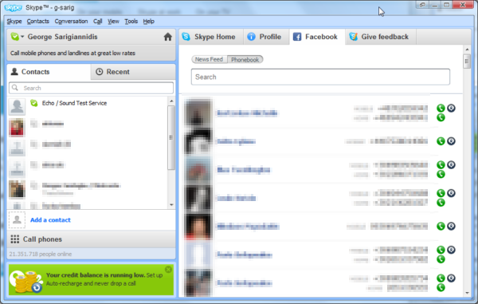Open the Tools menu
Viewport: 478px width, 304px height.
[131, 22]
